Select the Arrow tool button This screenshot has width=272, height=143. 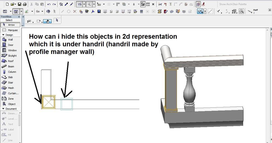coord(10,25)
